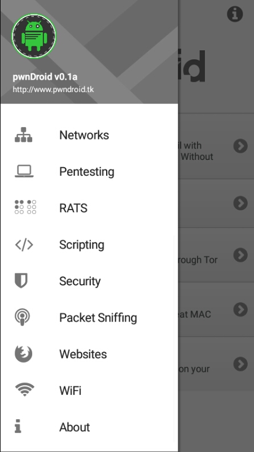Tap the Scripting code brackets icon
Screen dimensions: 254x452
point(24,245)
